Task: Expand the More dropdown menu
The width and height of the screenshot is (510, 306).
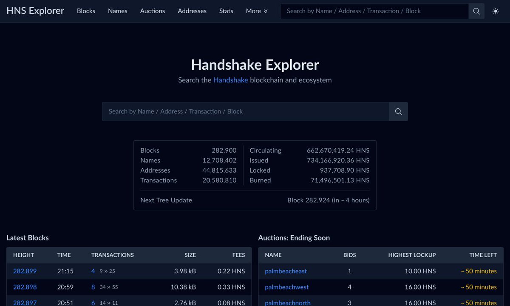Action: pyautogui.click(x=257, y=11)
